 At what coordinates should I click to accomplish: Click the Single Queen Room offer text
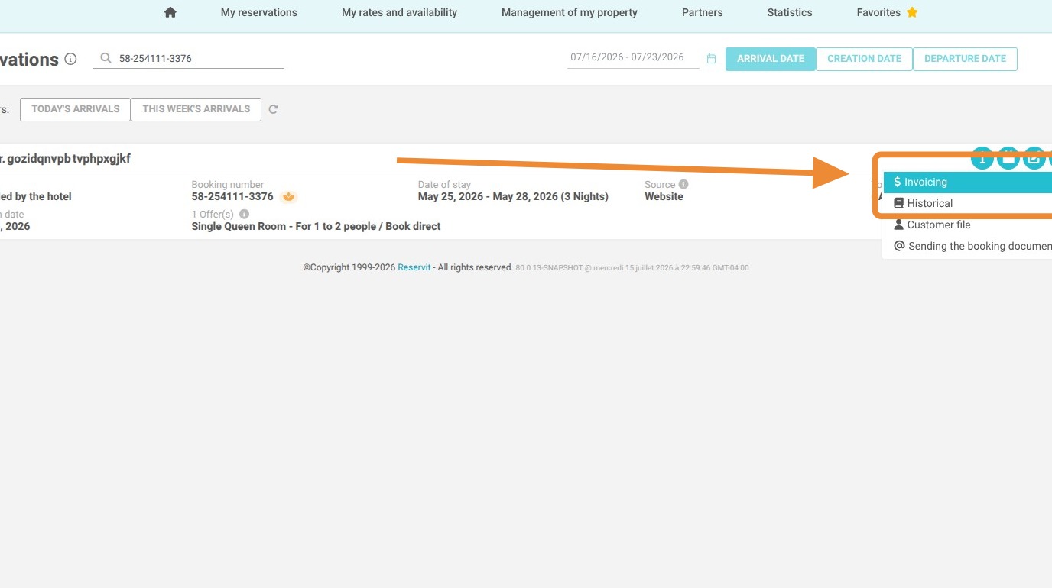click(x=316, y=226)
